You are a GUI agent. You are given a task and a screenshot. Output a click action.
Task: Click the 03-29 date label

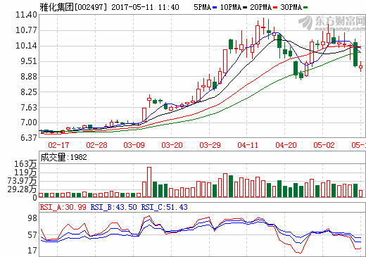[210, 145]
